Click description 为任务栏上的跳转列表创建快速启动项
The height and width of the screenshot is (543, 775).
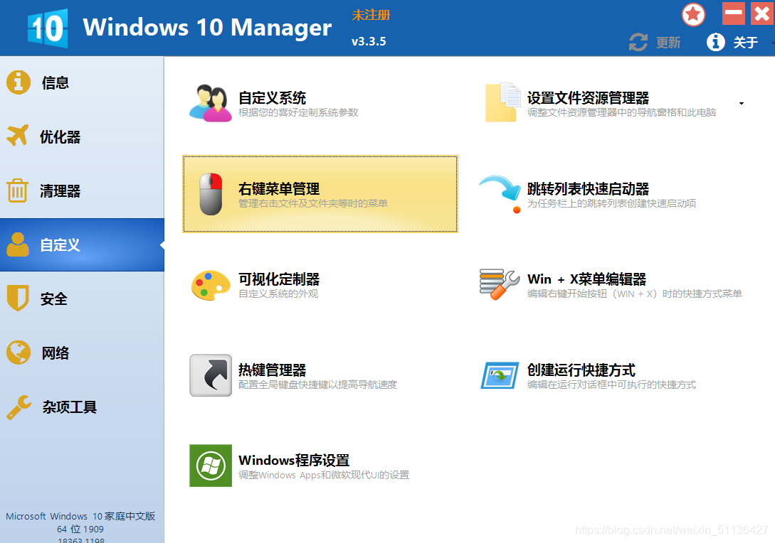[611, 203]
